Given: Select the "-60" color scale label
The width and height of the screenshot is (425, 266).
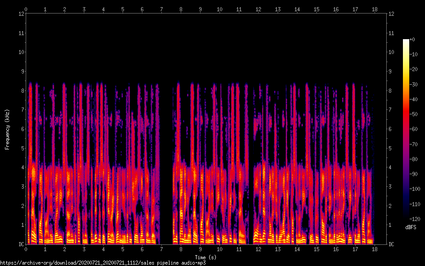Looking at the screenshot, I should (414, 129).
